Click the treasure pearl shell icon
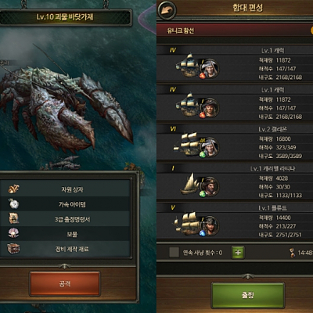 (13, 233)
